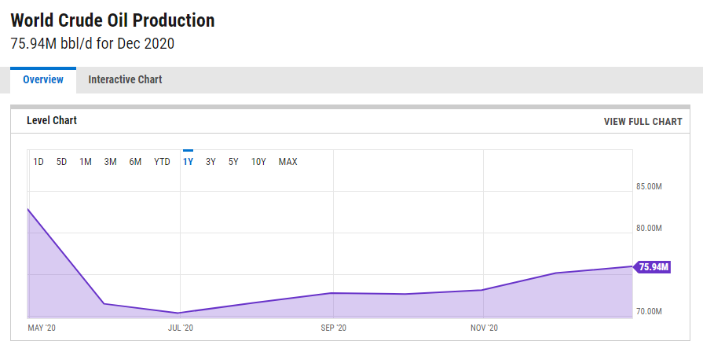703x352 pixels.
Task: Open the Interactive Chart tab
Action: tap(125, 79)
